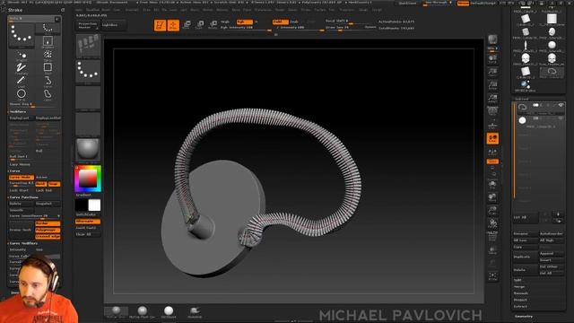Collapse the Curve section header
Image resolution: width=574 pixels, height=323 pixels.
[14, 171]
